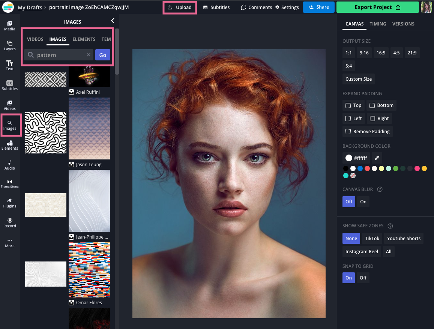Pick background color with eyedropper tool
Viewport: 434px width, 329px height.
(377, 158)
